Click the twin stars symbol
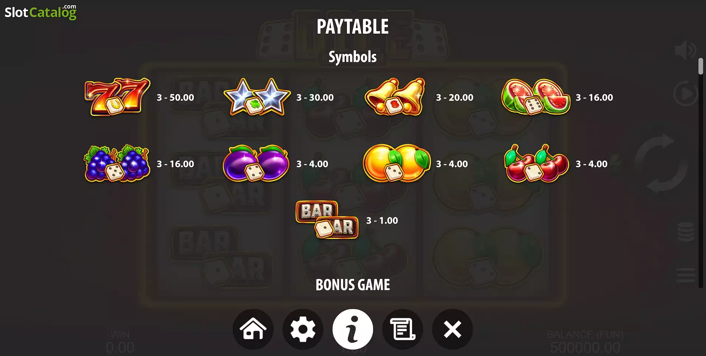 click(x=257, y=97)
